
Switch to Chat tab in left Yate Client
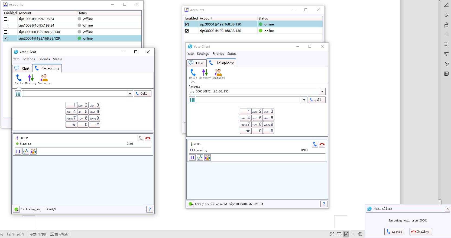(x=22, y=68)
